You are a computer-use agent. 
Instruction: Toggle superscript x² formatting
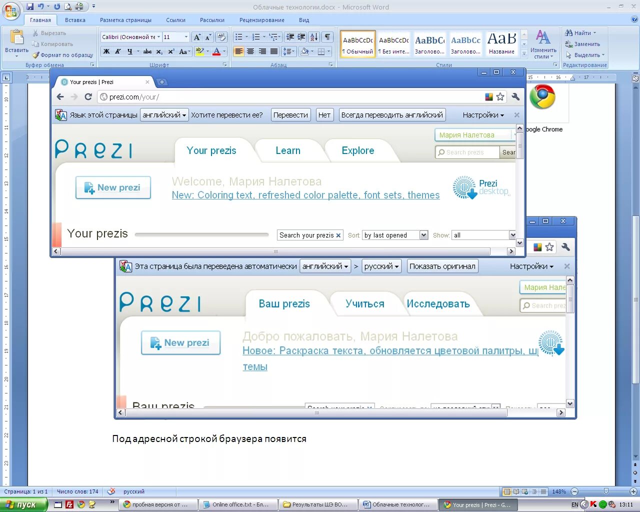(x=171, y=51)
